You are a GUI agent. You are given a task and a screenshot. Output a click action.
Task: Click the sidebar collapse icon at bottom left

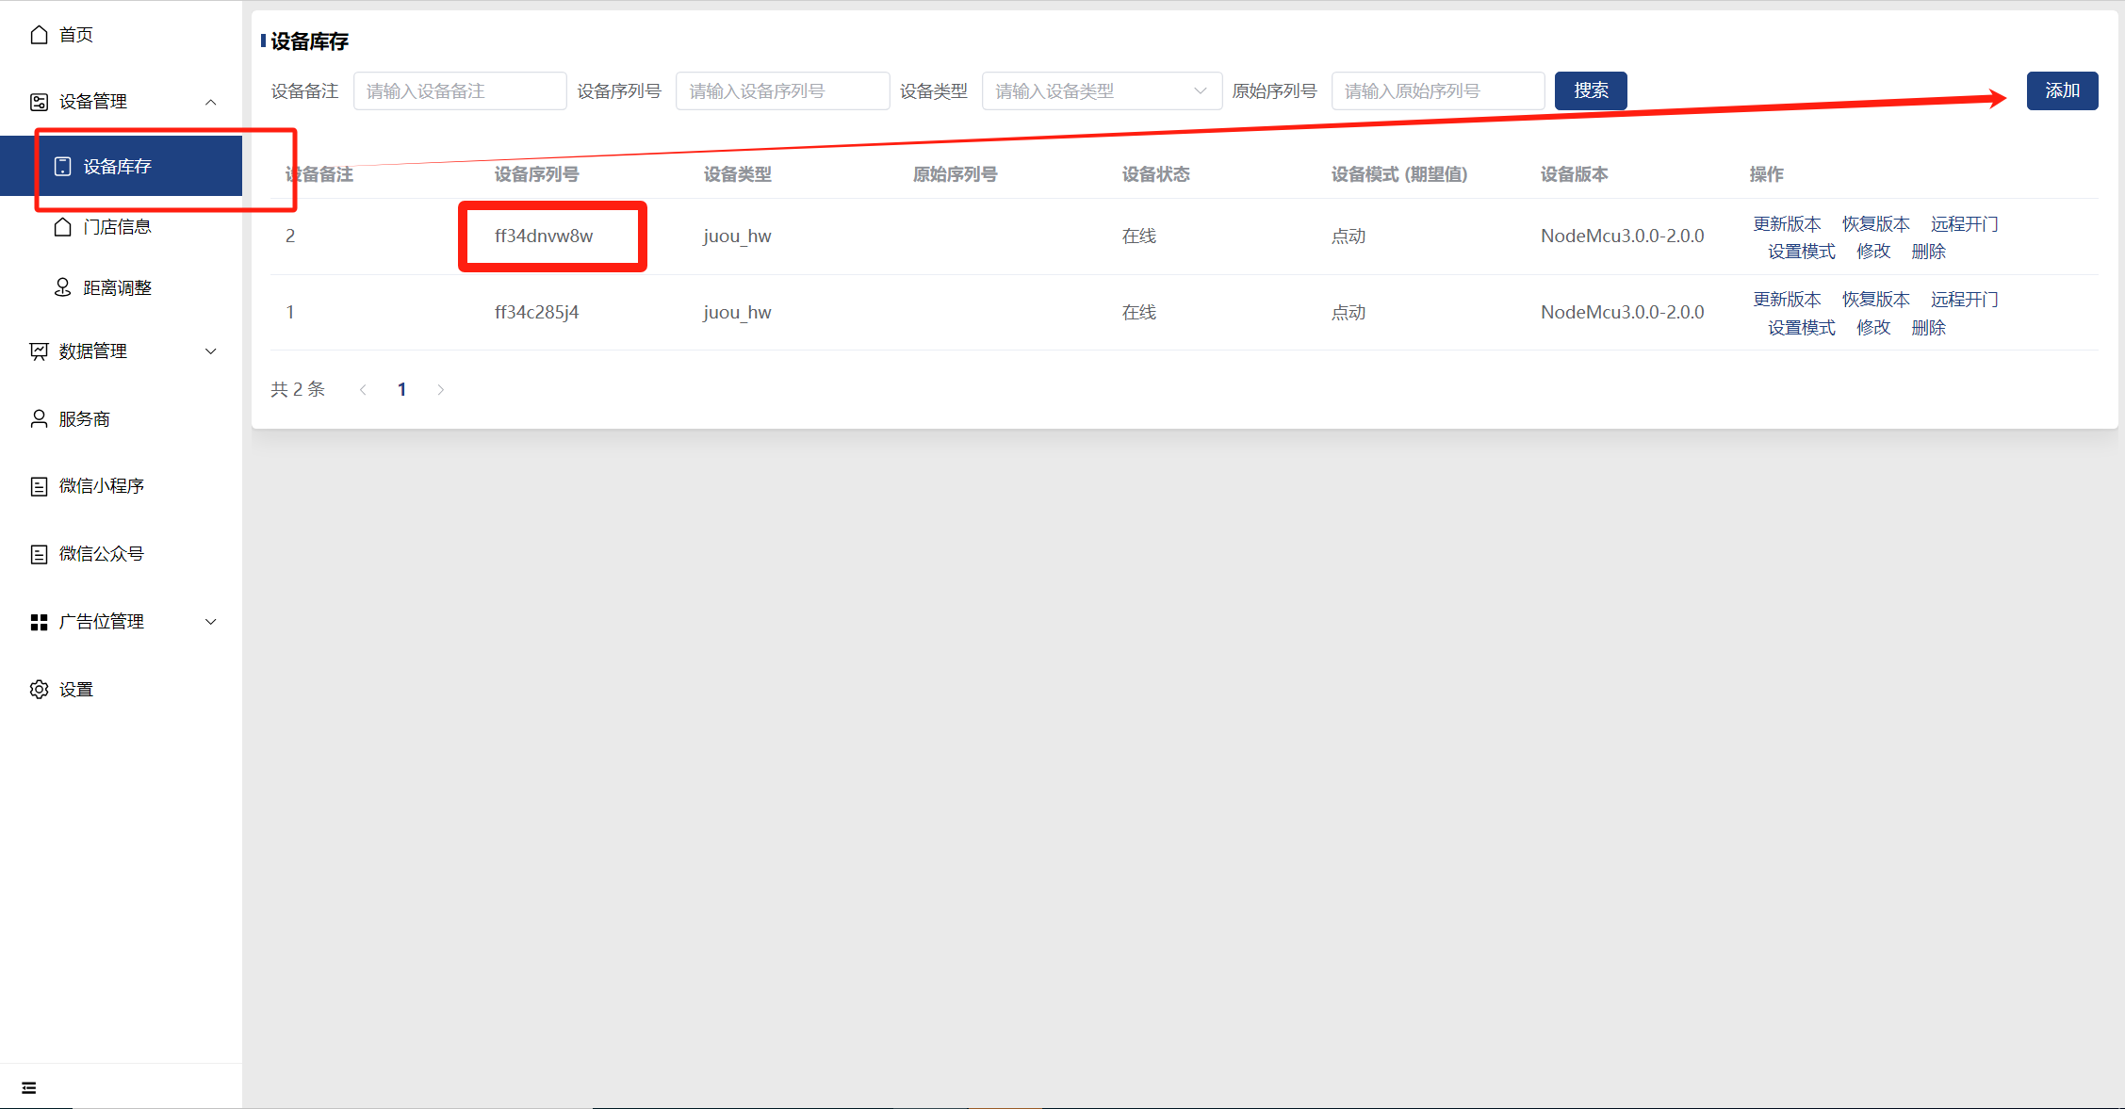tap(28, 1086)
